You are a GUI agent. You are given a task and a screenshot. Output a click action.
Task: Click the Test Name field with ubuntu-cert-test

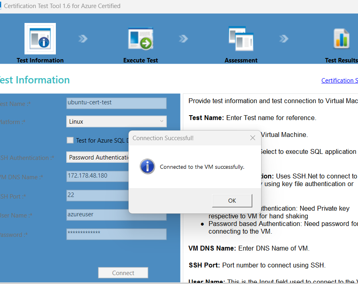[x=117, y=103]
